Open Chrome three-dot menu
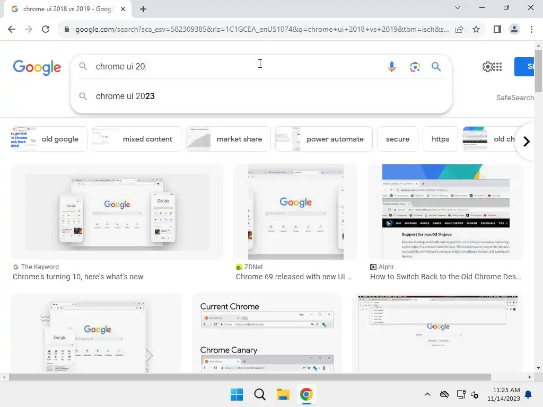The image size is (543, 407). (531, 30)
